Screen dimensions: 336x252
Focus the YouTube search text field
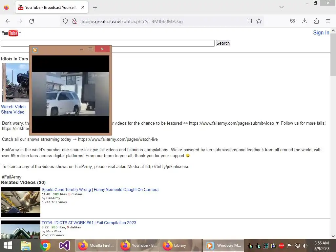108,43
